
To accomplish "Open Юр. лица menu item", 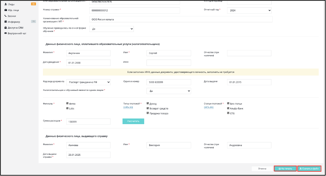I will (13, 10).
